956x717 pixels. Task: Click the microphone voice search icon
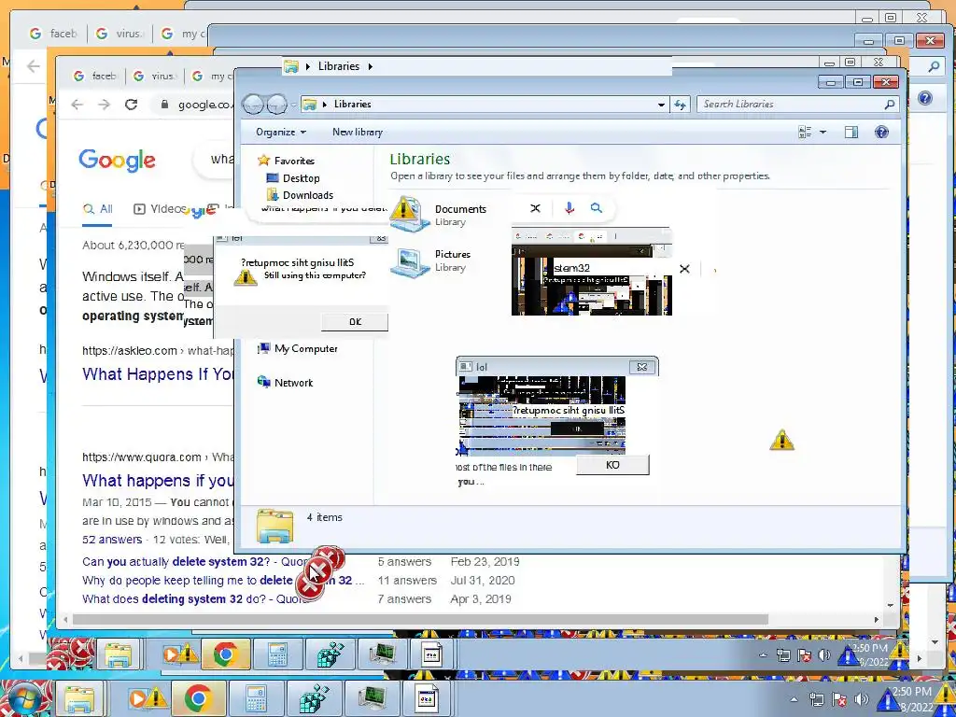pyautogui.click(x=569, y=208)
